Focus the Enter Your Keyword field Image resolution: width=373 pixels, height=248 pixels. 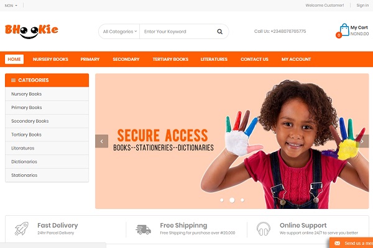[x=176, y=32]
